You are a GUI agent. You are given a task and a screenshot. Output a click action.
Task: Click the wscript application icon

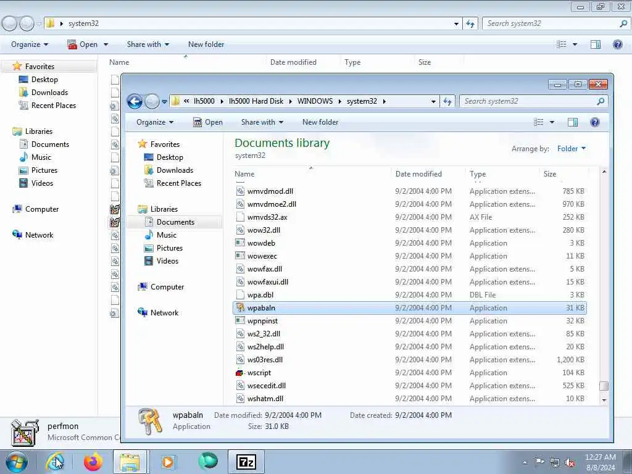[240, 373]
